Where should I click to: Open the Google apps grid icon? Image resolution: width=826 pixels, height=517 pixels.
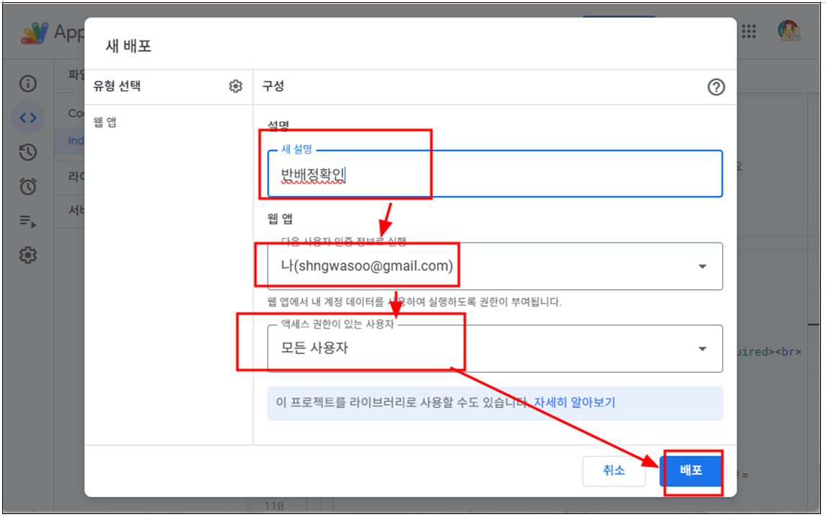click(x=749, y=32)
